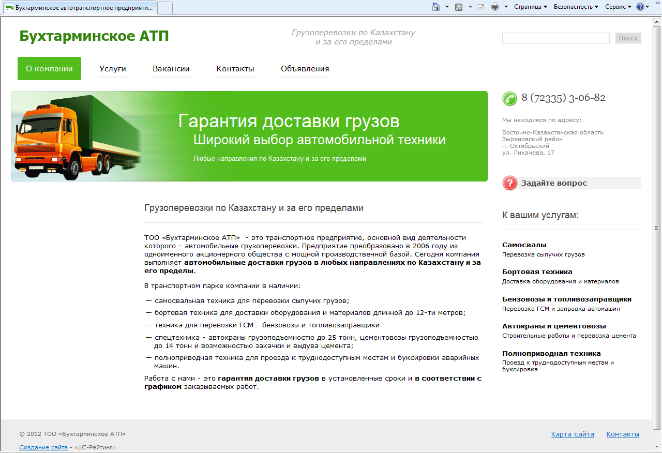The height and width of the screenshot is (453, 662).
Task: Click the vertical page scrollbar
Action: click(x=657, y=228)
